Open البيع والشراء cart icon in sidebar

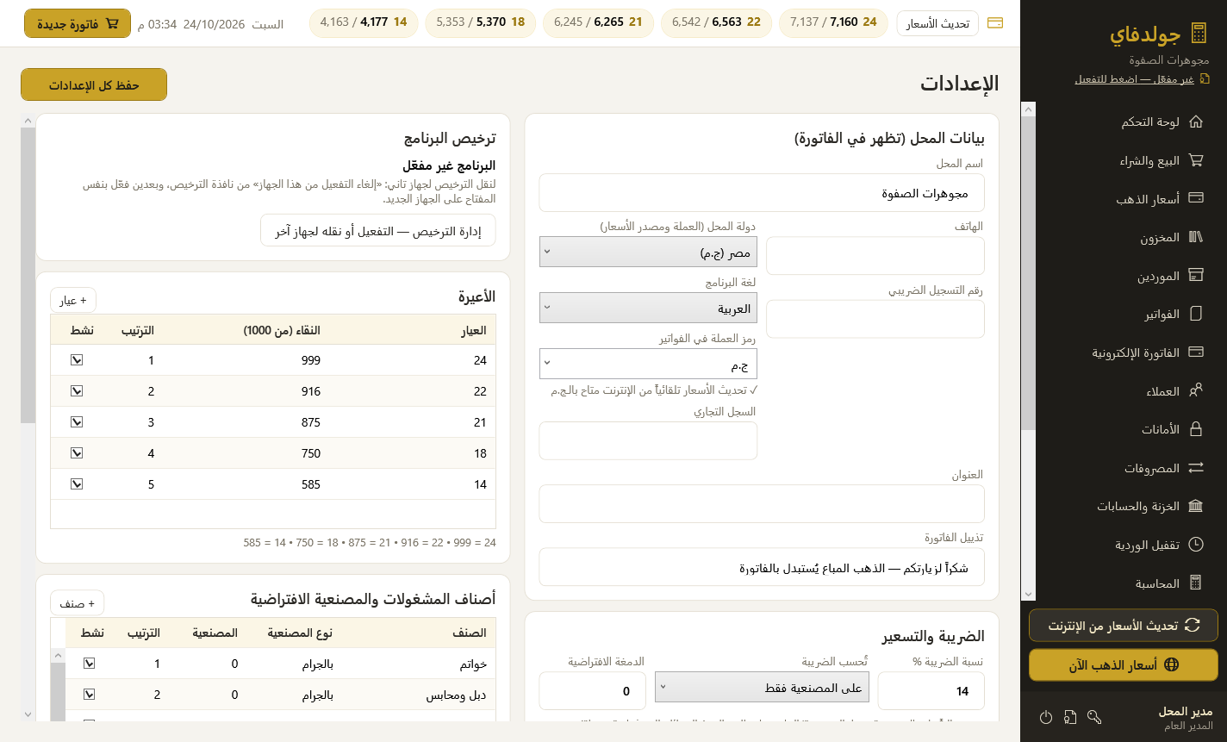click(1195, 160)
